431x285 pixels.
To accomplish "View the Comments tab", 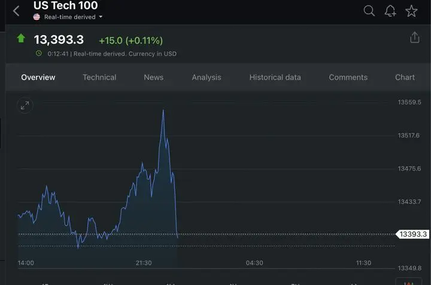I will click(x=348, y=77).
